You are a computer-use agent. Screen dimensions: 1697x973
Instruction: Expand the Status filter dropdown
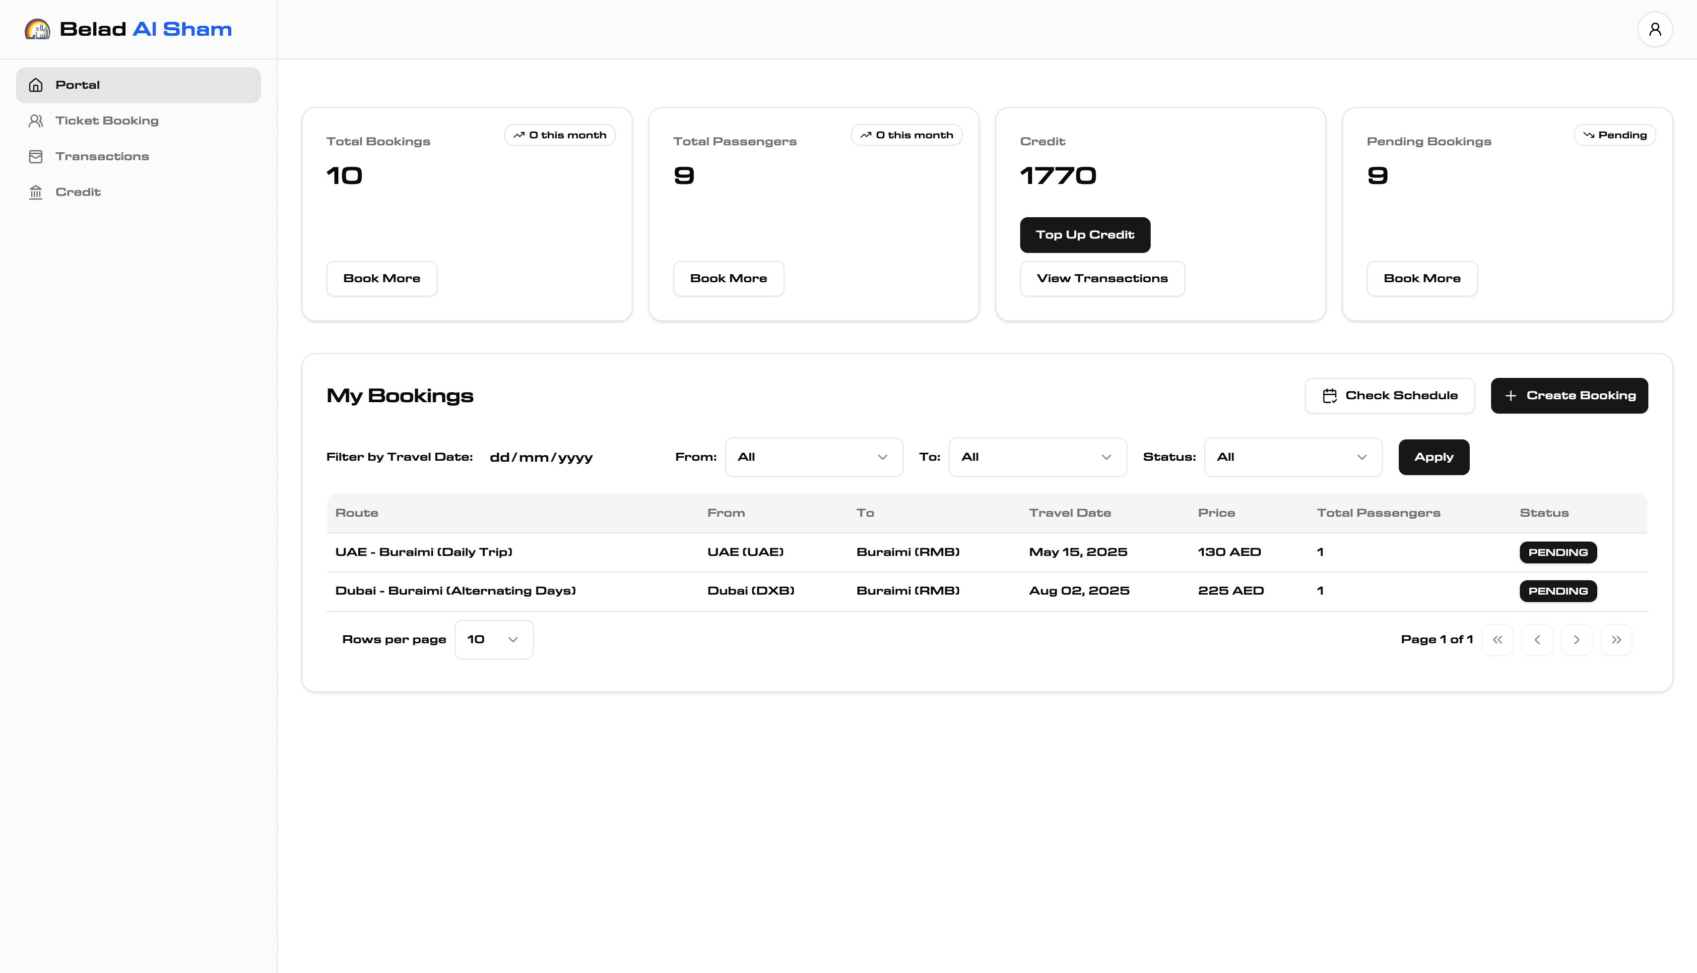point(1293,457)
